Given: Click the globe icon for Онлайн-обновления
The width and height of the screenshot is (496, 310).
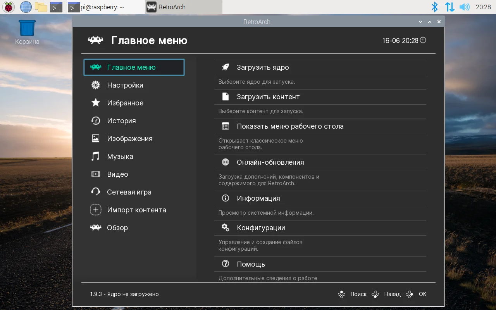Looking at the screenshot, I should point(226,162).
